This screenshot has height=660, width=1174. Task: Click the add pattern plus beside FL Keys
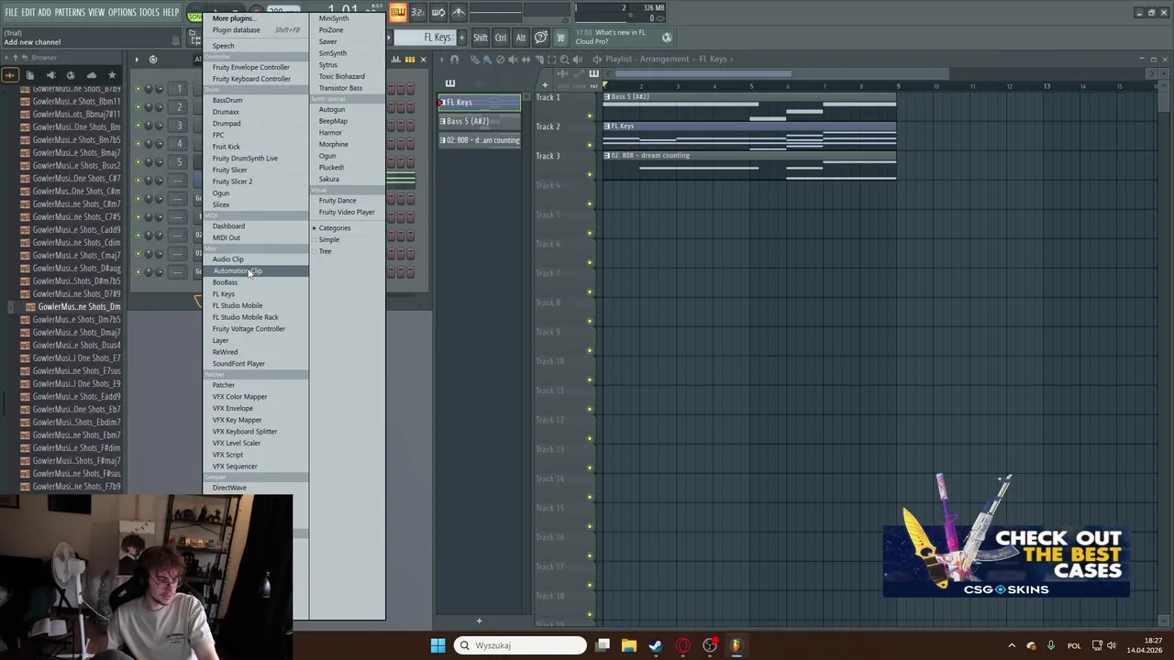(x=461, y=38)
